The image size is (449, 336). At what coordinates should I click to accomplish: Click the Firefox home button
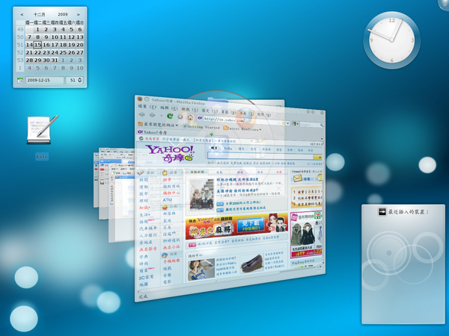tap(190, 117)
